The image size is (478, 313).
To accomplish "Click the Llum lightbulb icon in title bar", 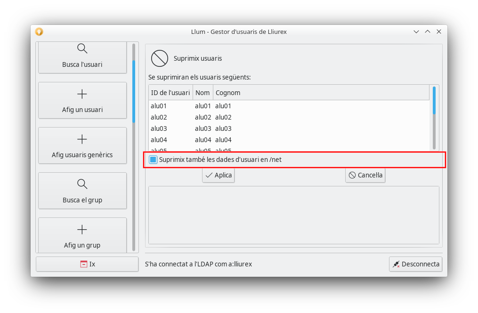I will 39,32.
